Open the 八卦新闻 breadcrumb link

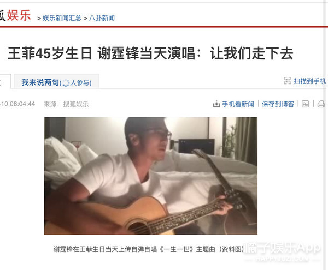point(102,18)
